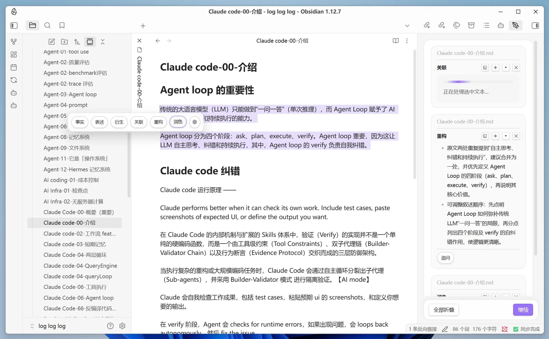Toggle the right sidebar

(535, 25)
